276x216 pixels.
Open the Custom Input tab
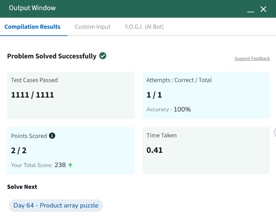click(x=93, y=27)
